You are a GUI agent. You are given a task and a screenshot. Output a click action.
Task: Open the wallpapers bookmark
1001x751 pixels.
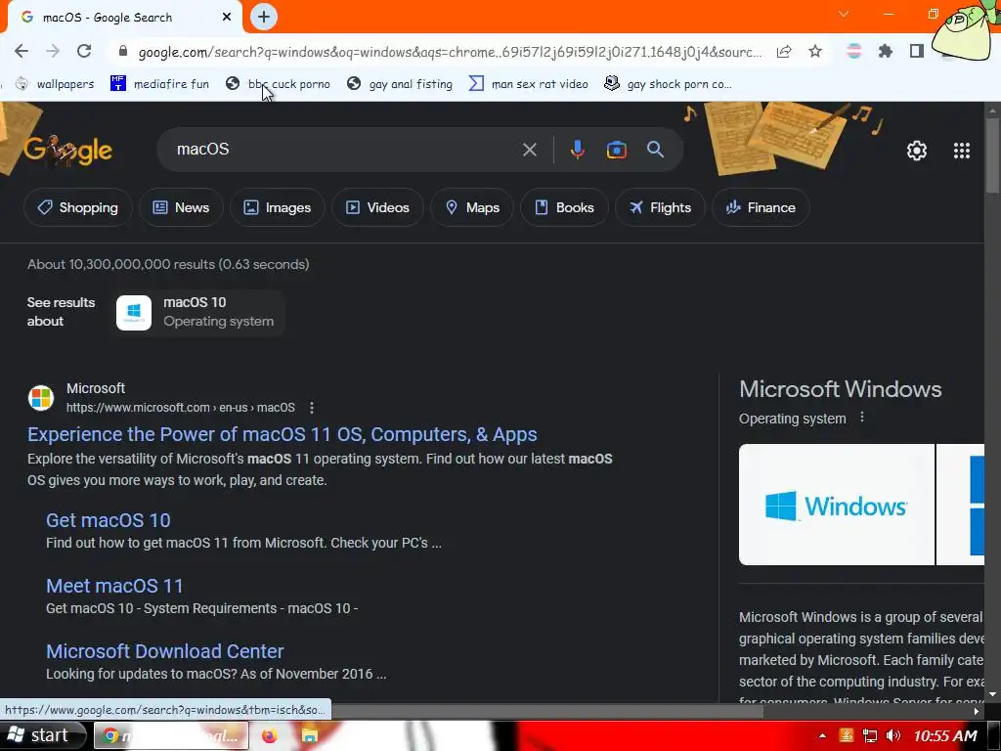(55, 84)
